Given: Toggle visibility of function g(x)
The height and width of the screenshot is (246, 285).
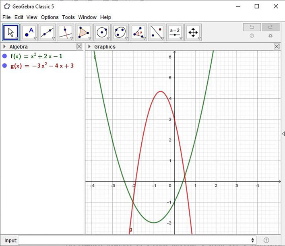Looking at the screenshot, I should (x=4, y=66).
